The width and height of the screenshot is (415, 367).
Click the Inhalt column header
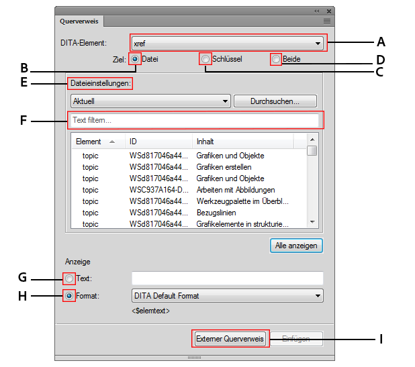[x=205, y=142]
